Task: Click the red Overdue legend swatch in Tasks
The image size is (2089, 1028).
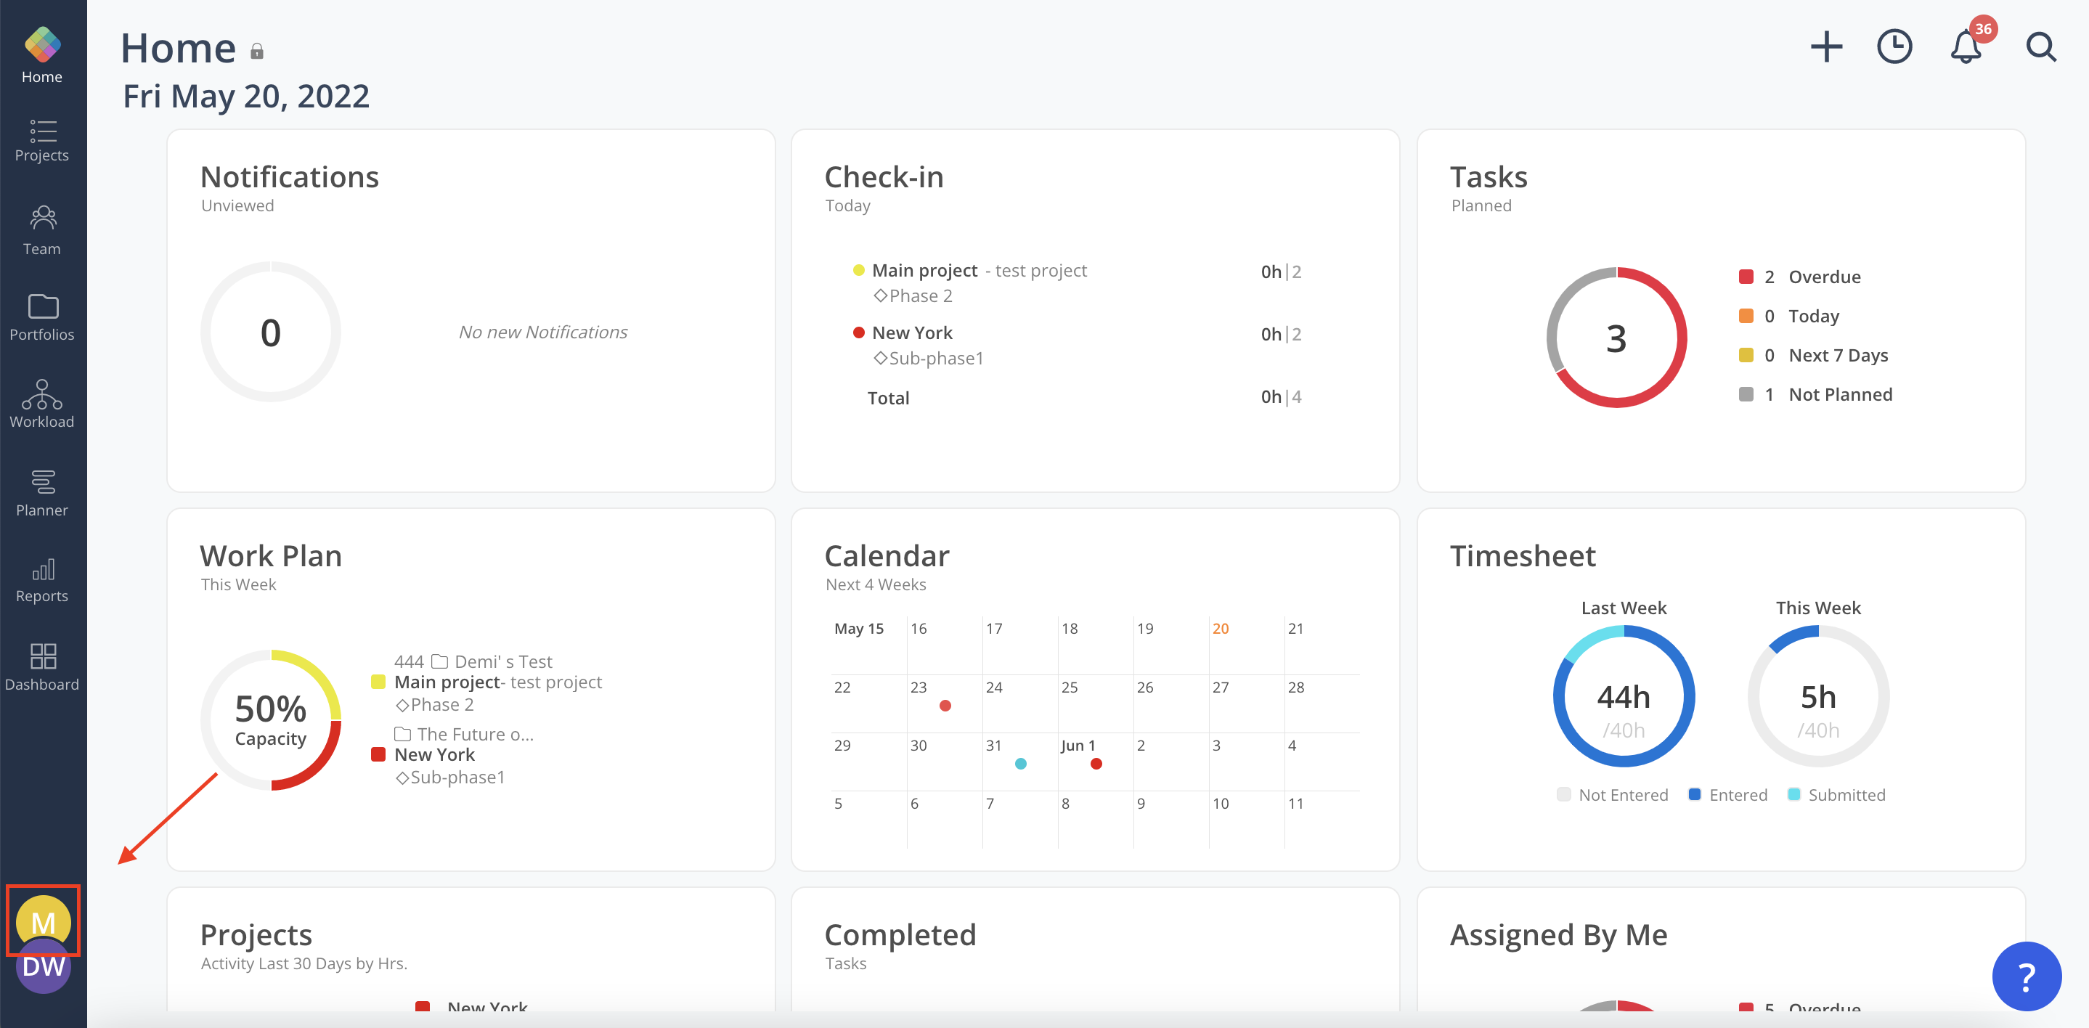Action: tap(1746, 277)
